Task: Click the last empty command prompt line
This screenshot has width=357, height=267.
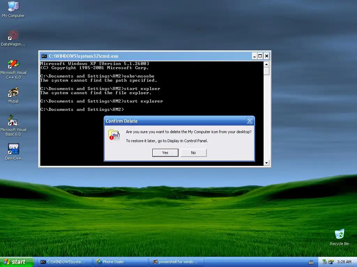Action: (x=82, y=110)
